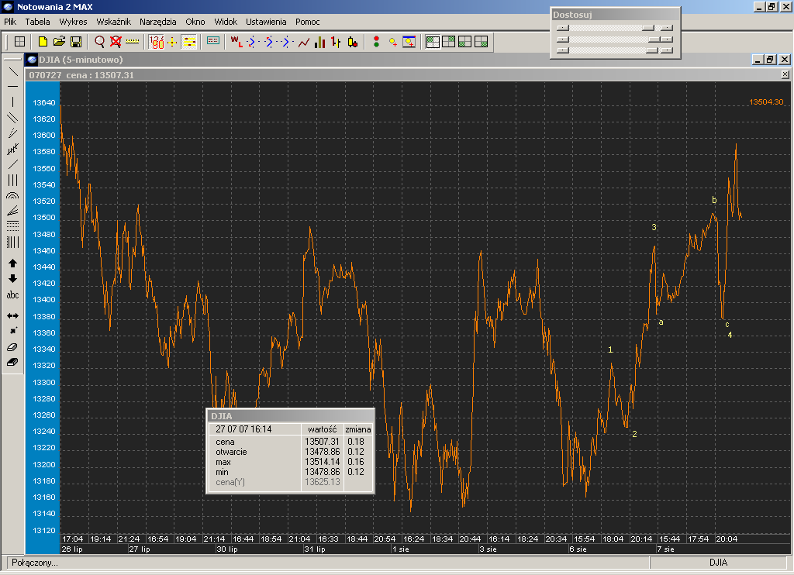Viewport: 794px width, 575px height.
Task: Select the magnifier zoom tool in toolbar
Action: [x=100, y=42]
